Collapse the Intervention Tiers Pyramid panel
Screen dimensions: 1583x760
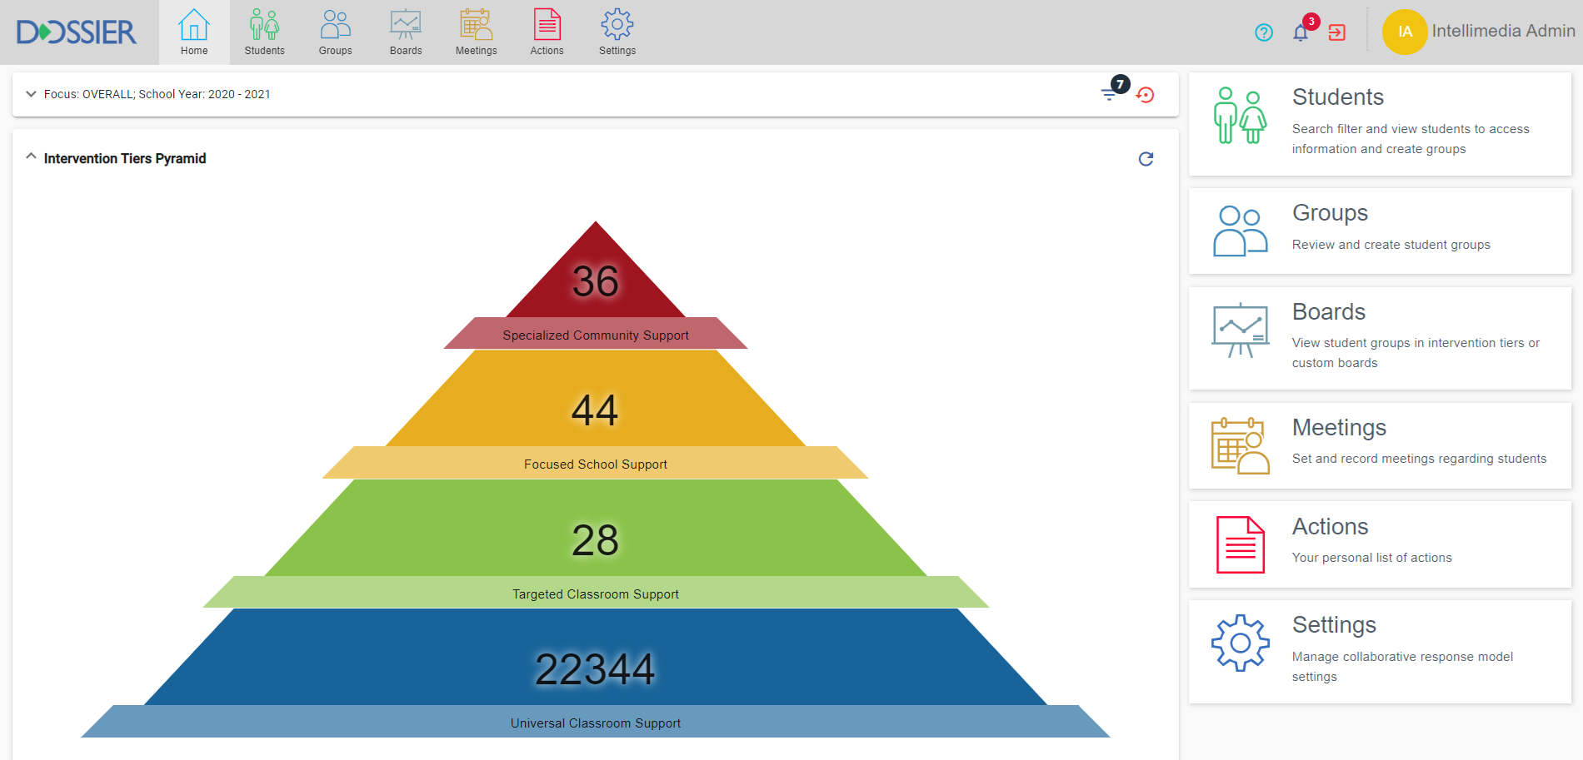pos(31,156)
